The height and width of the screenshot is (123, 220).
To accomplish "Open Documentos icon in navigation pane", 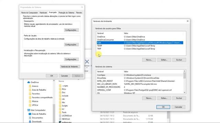I will coord(30,118).
